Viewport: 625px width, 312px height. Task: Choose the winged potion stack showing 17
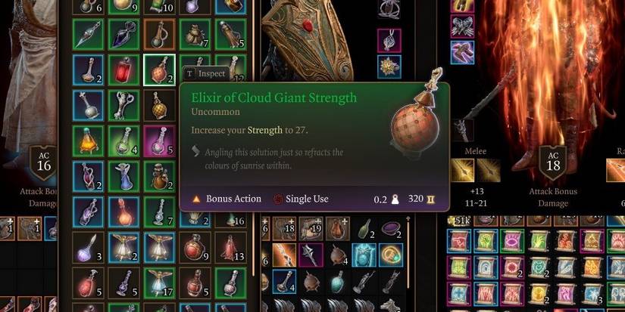[159, 283]
